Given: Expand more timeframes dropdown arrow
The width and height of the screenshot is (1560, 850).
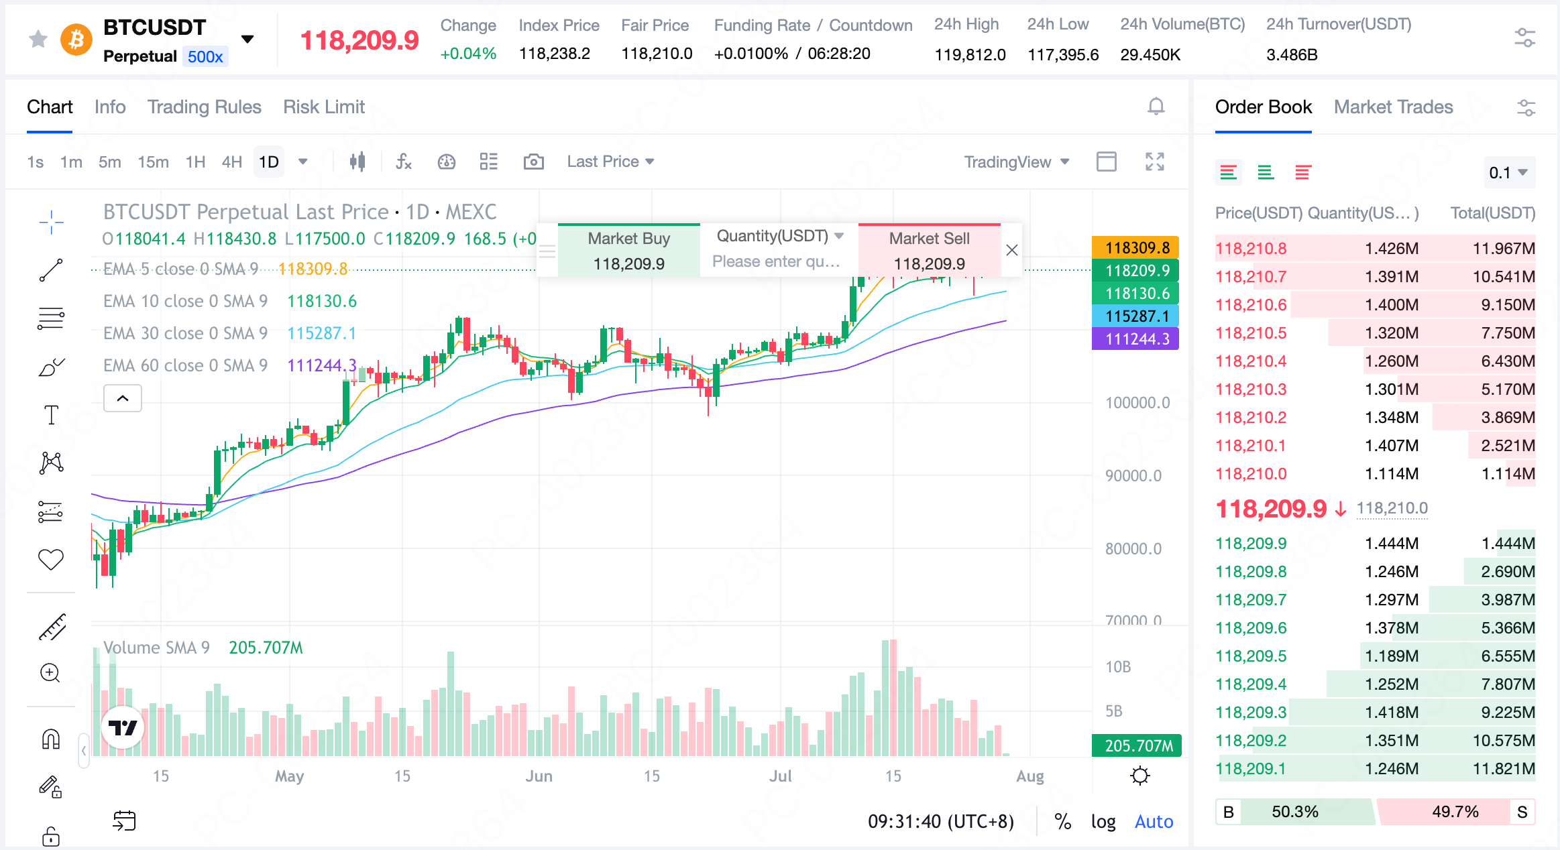Looking at the screenshot, I should coord(302,162).
